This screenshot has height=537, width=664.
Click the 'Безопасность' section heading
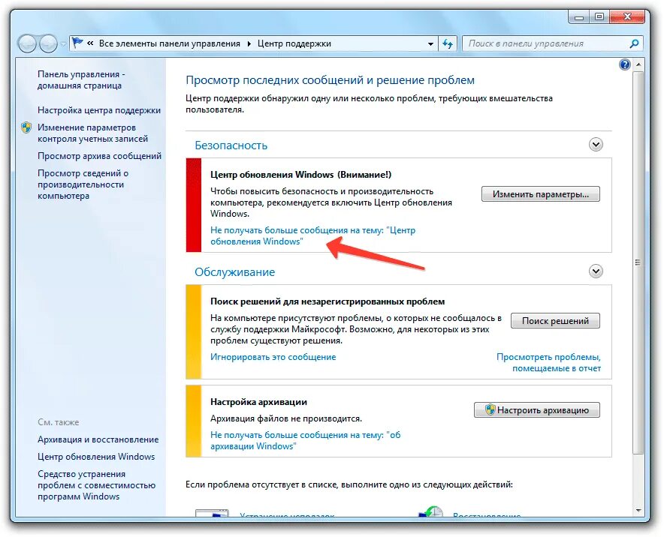(231, 145)
